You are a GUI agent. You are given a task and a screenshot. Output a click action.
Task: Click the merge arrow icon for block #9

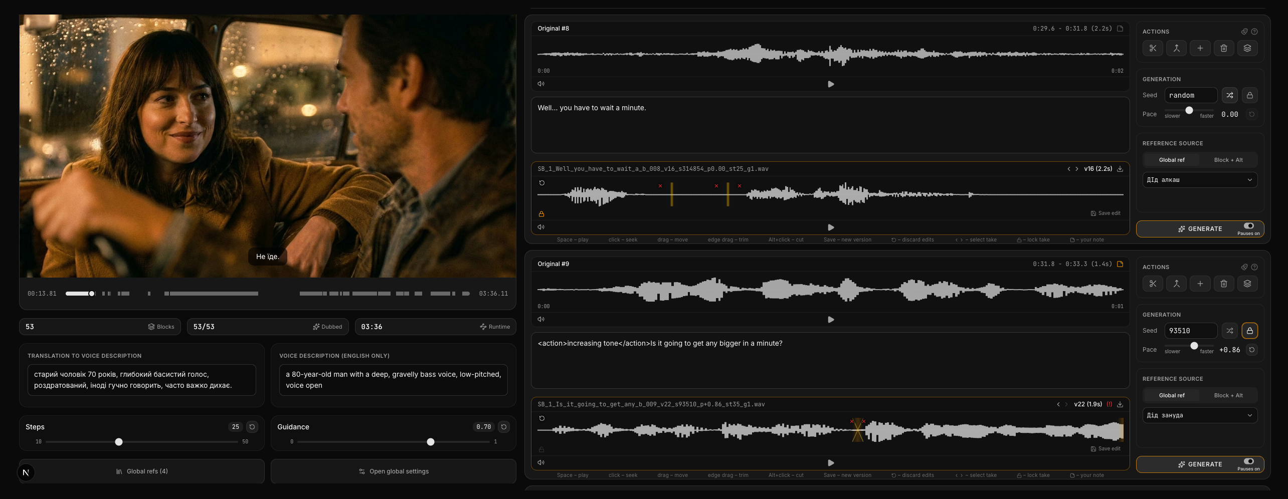(x=1176, y=284)
